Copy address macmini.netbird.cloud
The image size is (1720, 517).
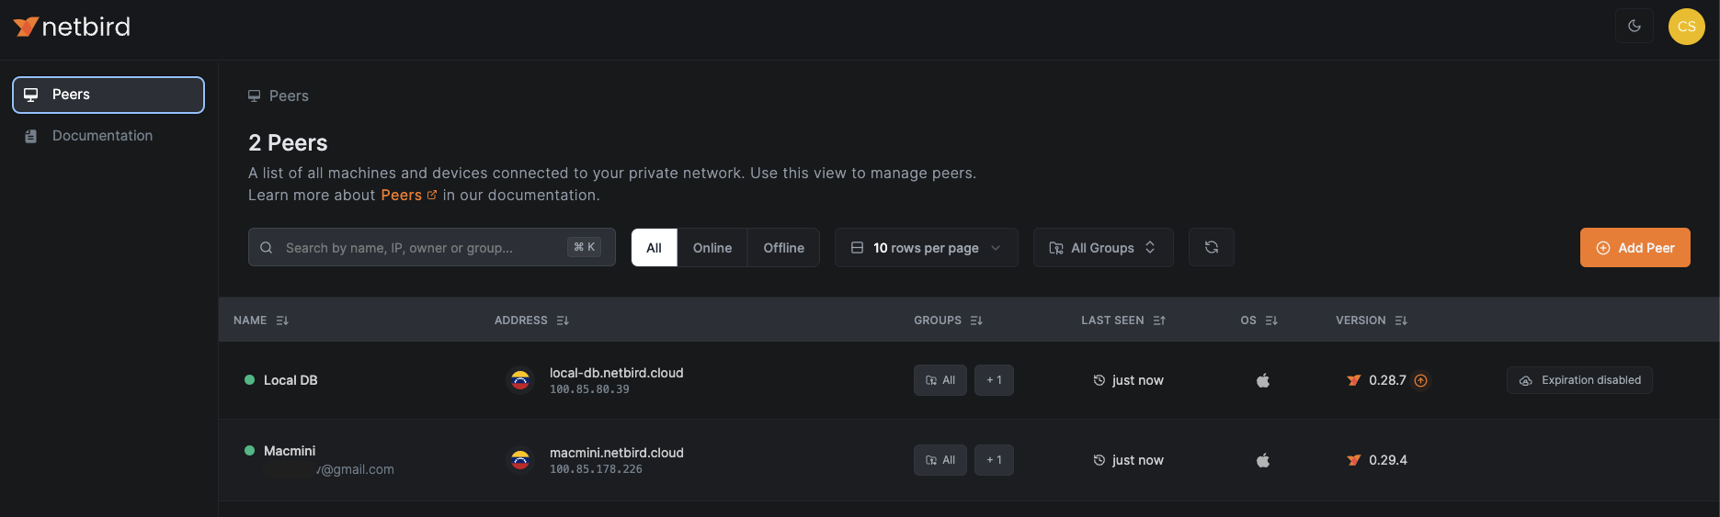(x=616, y=453)
